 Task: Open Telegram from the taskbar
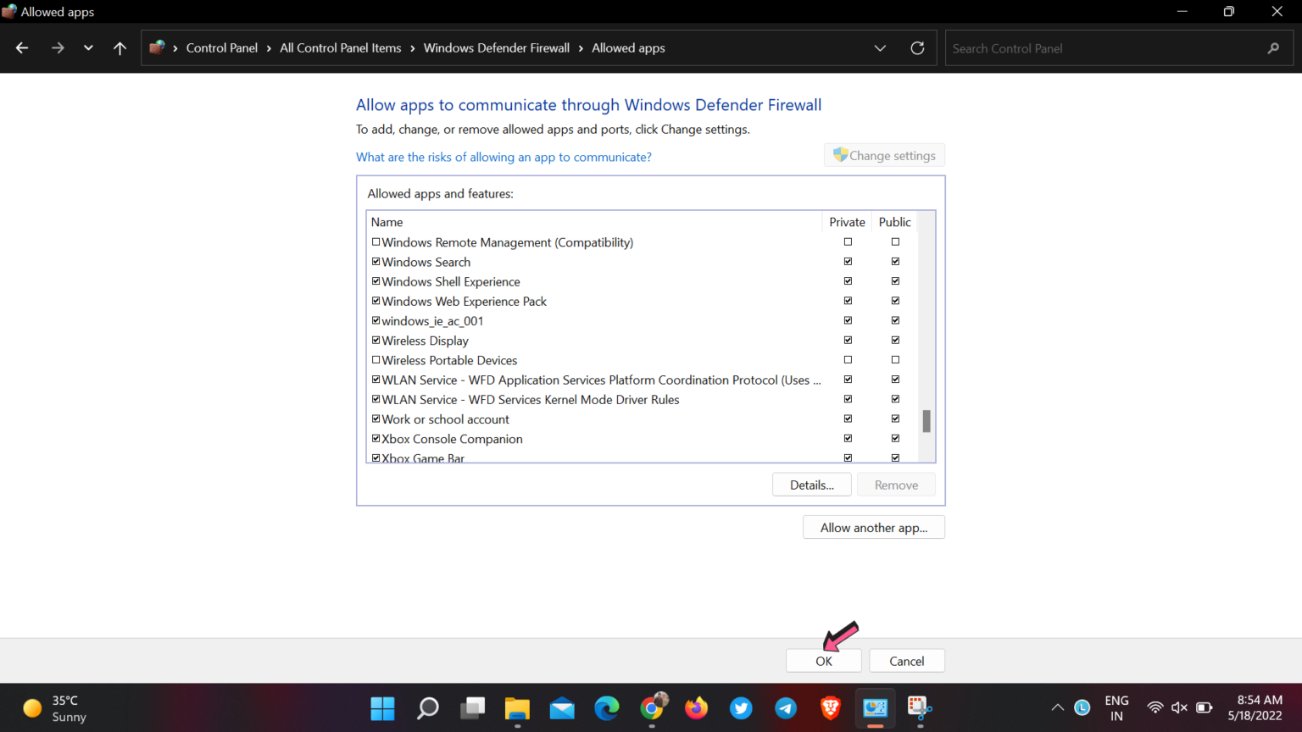pyautogui.click(x=786, y=708)
